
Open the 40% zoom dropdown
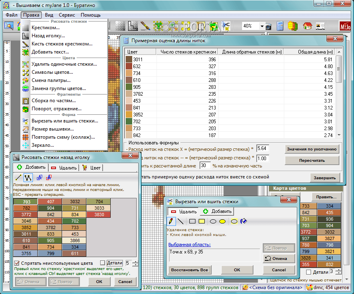tap(262, 26)
